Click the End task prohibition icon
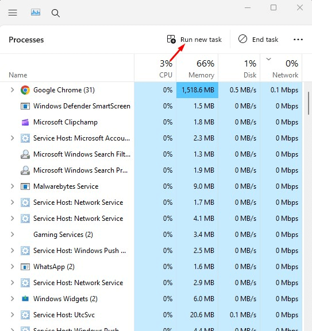 pyautogui.click(x=242, y=39)
